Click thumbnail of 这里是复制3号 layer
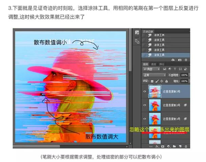This screenshot has width=206, height=162. click(x=155, y=91)
